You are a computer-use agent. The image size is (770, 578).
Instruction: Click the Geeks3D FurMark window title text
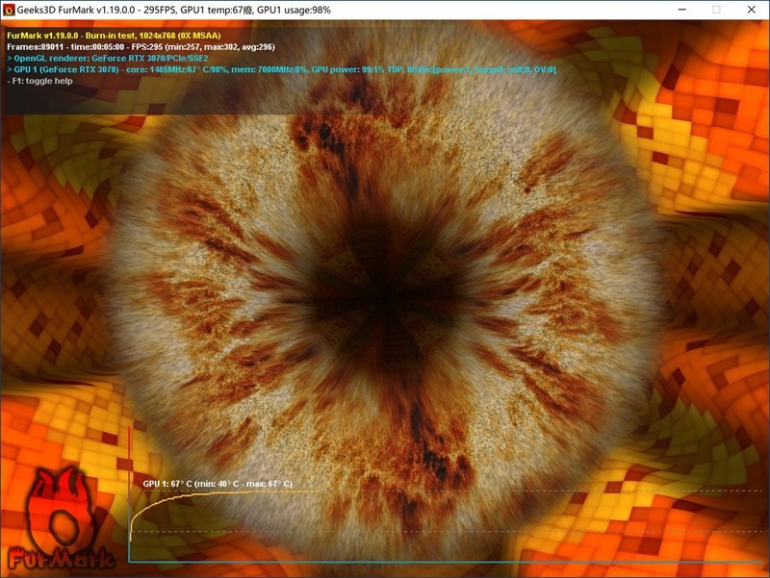tap(173, 10)
